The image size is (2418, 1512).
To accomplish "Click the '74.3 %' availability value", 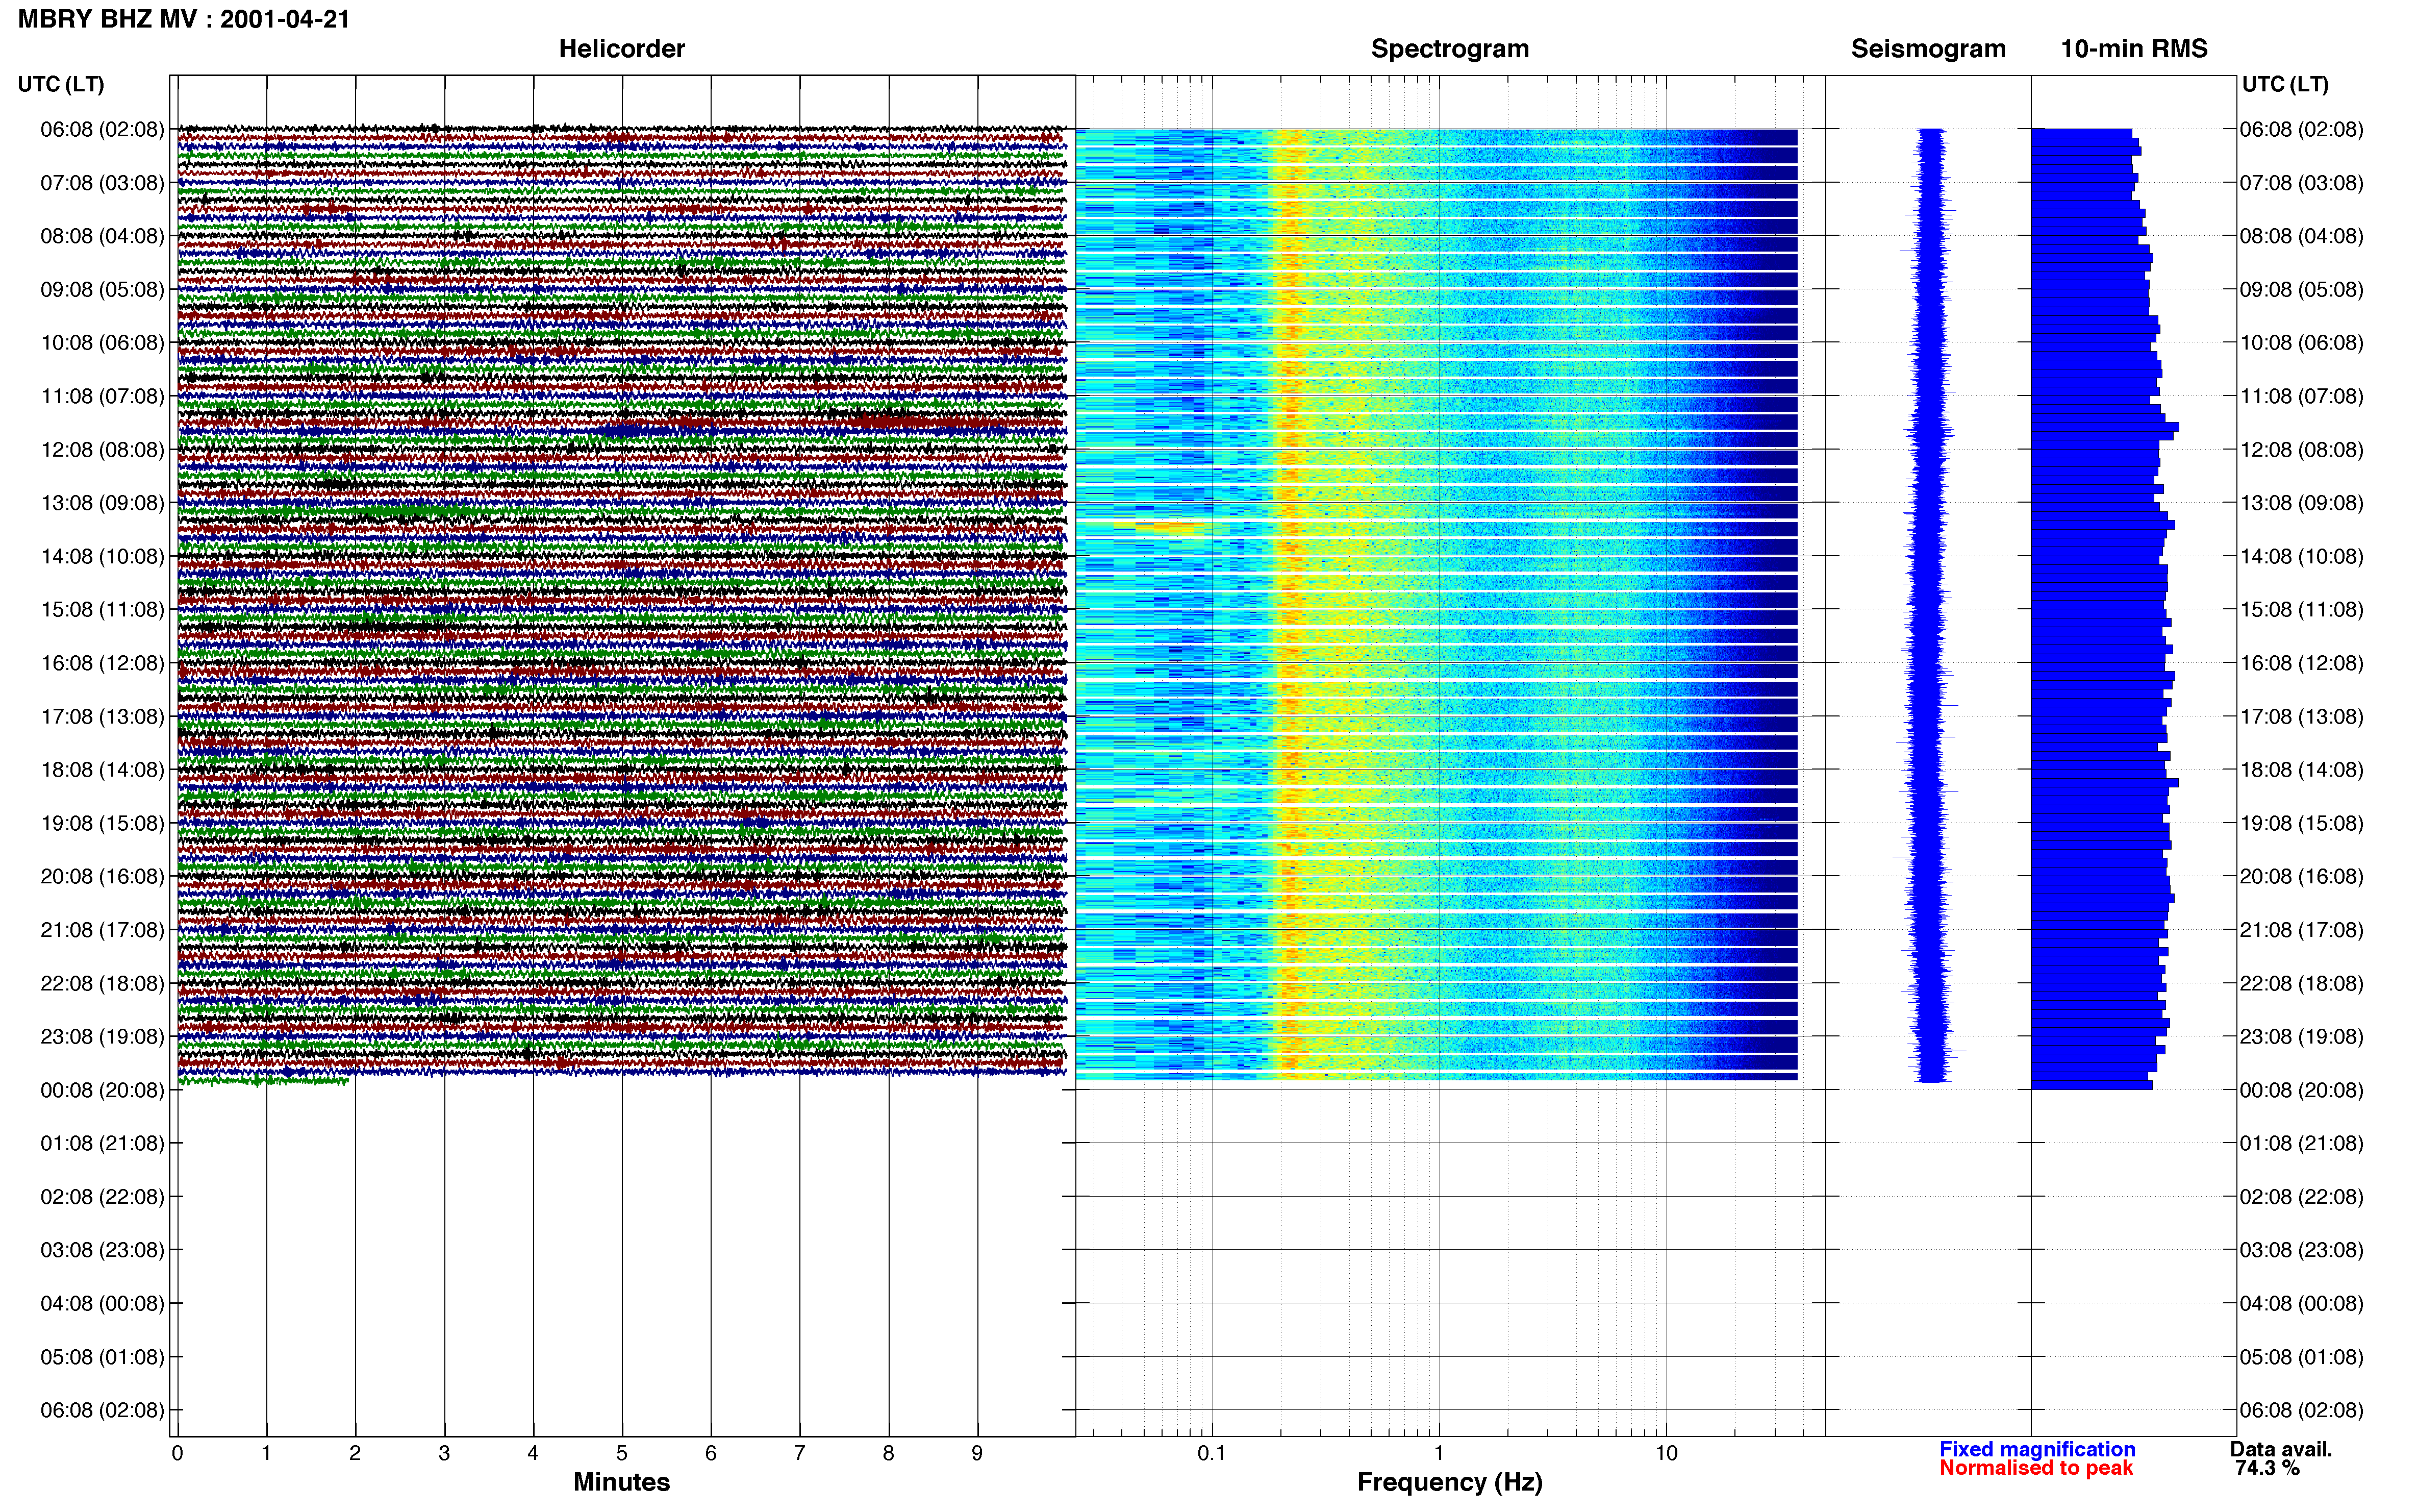I will pyautogui.click(x=2267, y=1468).
